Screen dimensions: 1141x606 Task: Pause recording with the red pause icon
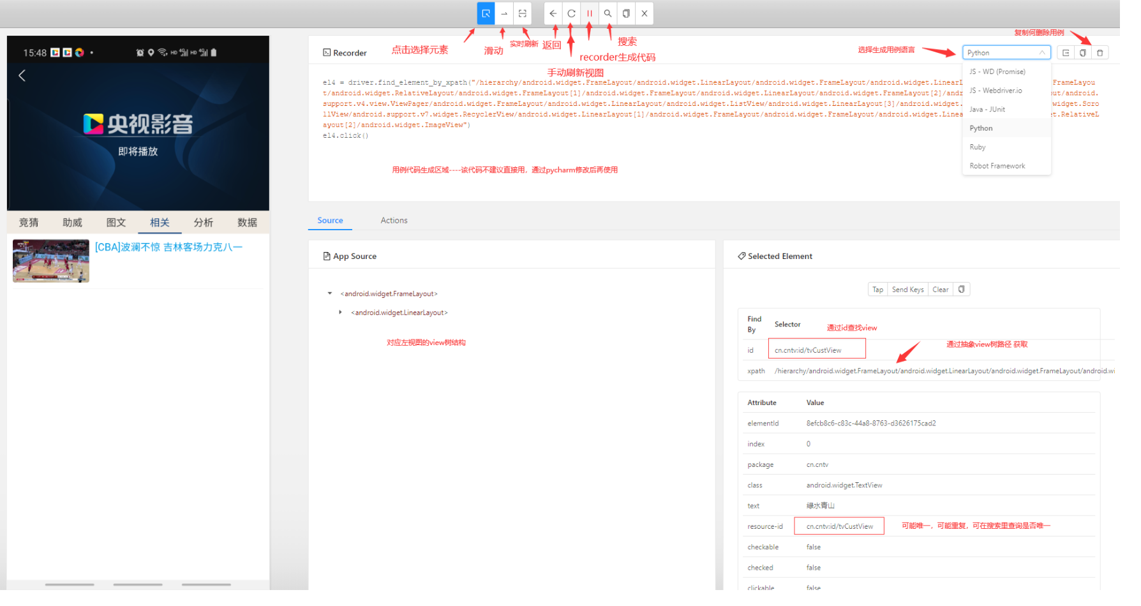click(x=590, y=13)
